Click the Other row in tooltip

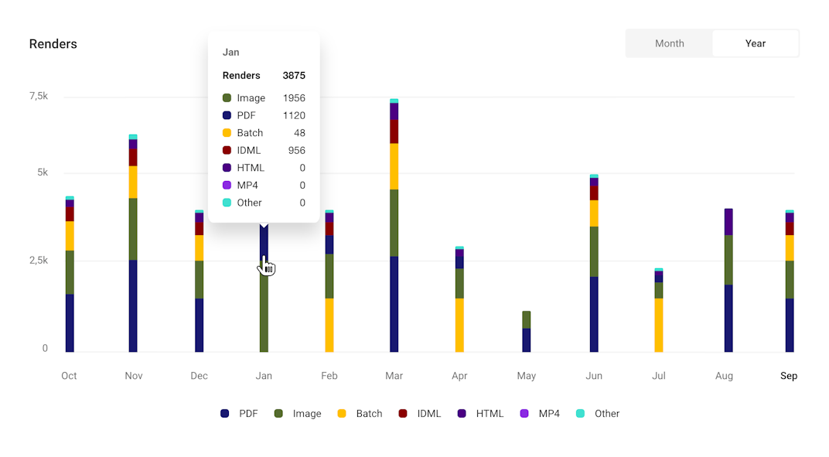click(x=264, y=203)
